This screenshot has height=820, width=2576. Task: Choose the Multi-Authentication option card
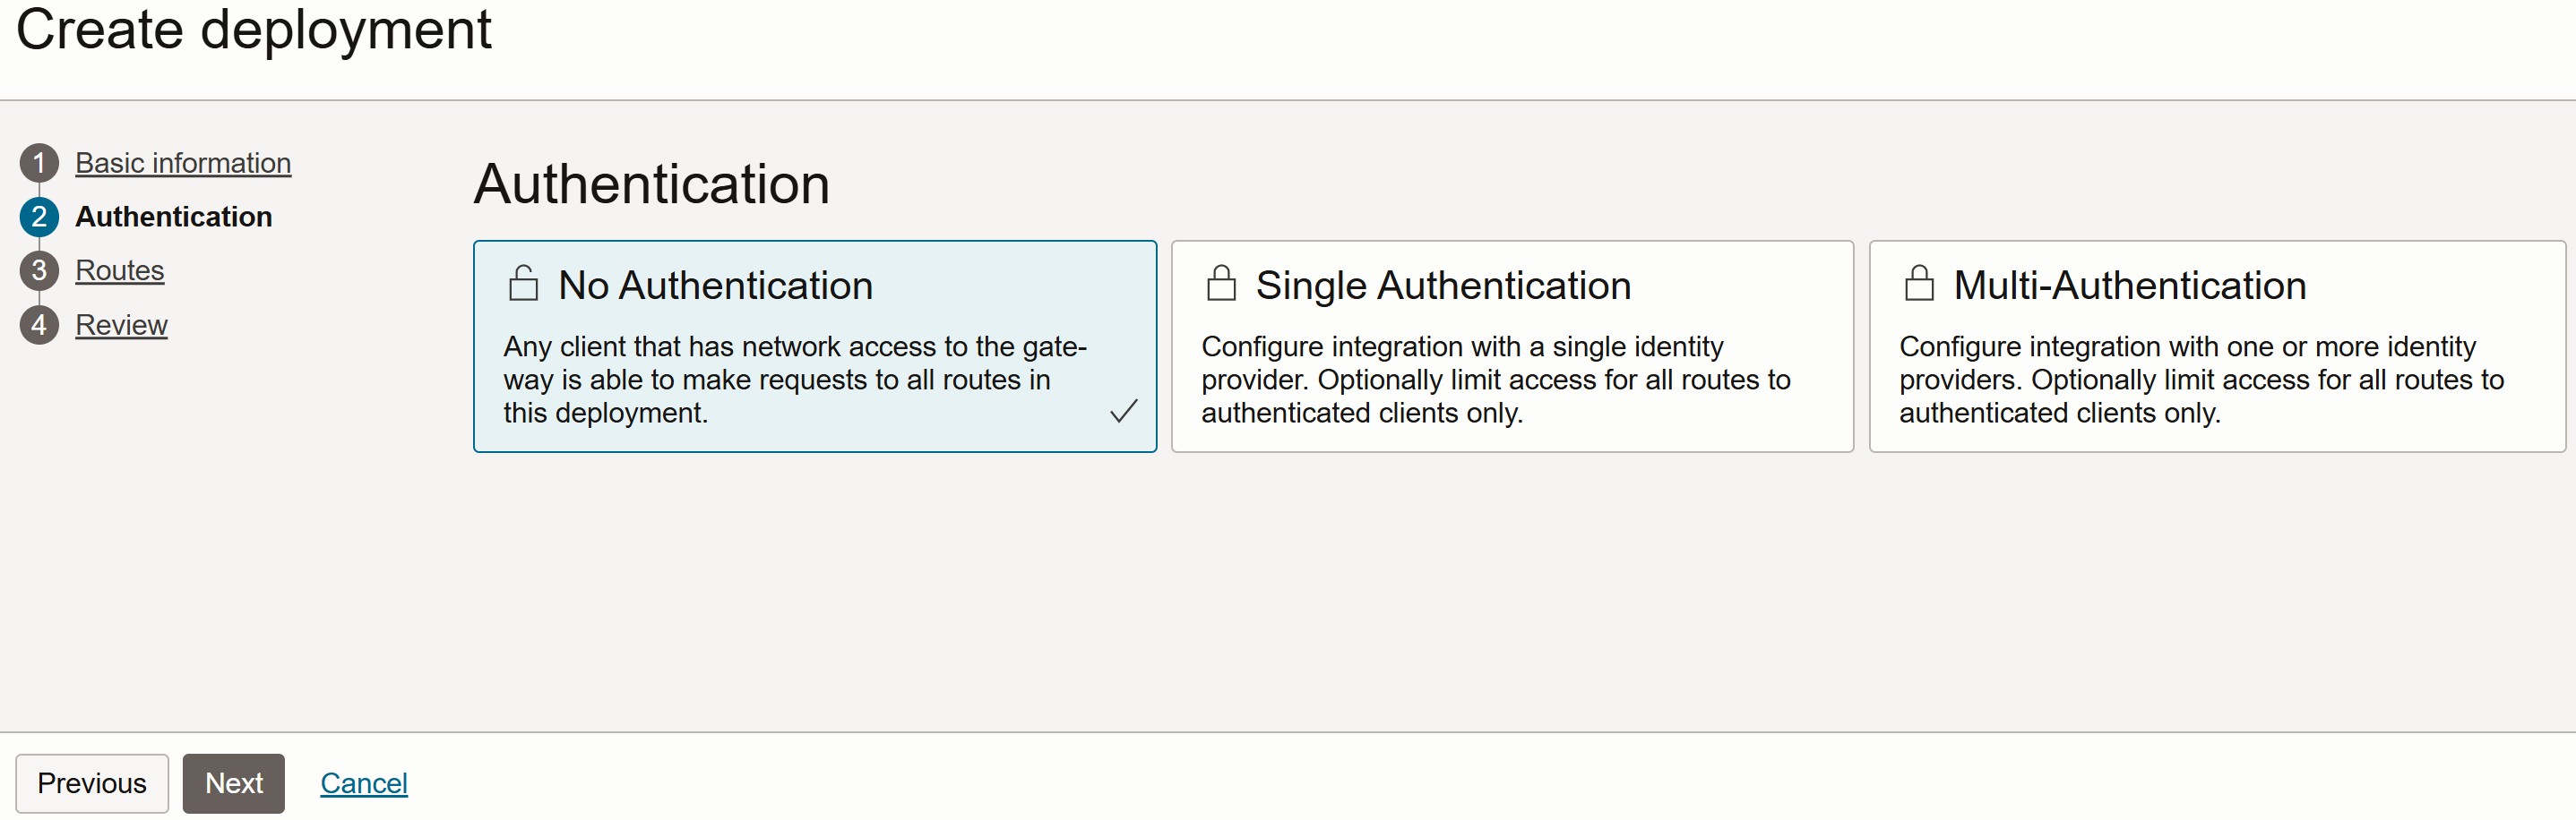click(x=2215, y=346)
